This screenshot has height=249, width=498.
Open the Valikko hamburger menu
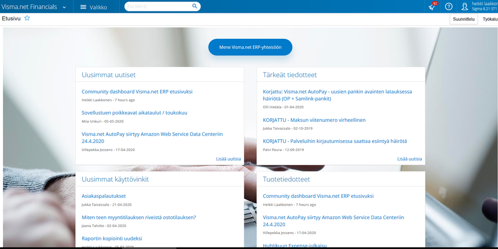(x=93, y=7)
